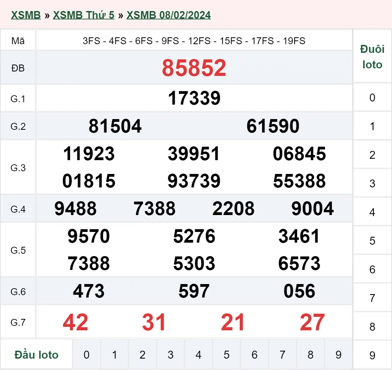Open the XSMB Thứ 5 link

point(84,14)
